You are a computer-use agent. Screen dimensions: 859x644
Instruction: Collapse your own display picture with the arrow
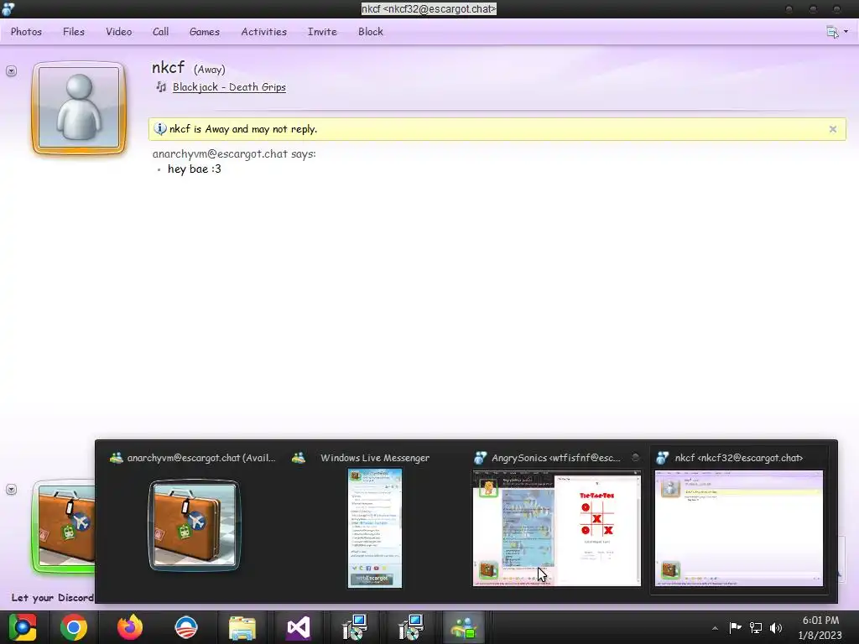point(11,490)
